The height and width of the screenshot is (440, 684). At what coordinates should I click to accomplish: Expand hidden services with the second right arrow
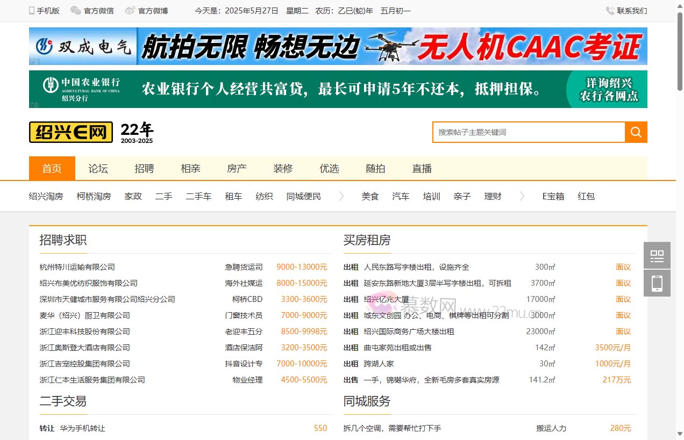point(522,196)
